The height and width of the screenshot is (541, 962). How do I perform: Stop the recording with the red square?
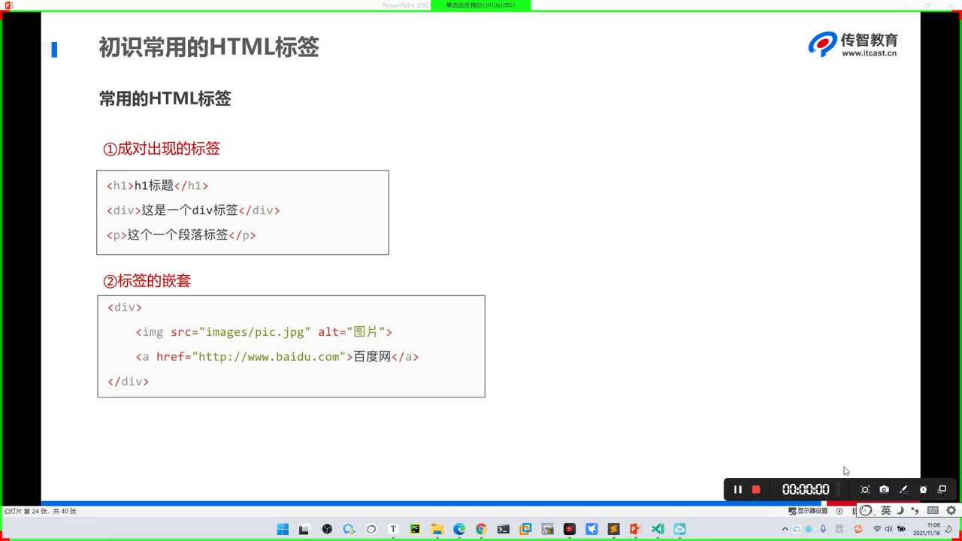(x=756, y=489)
